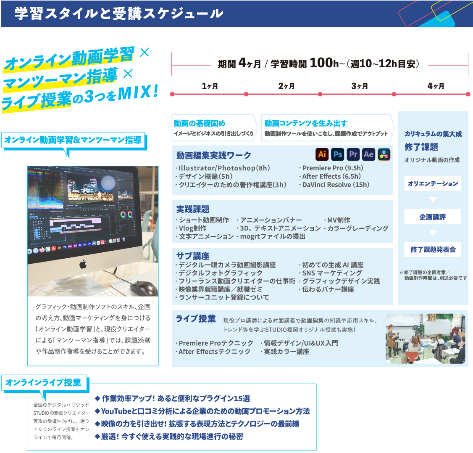
Task: Select the 動画の基礎固め arrow tab
Action: [x=214, y=127]
